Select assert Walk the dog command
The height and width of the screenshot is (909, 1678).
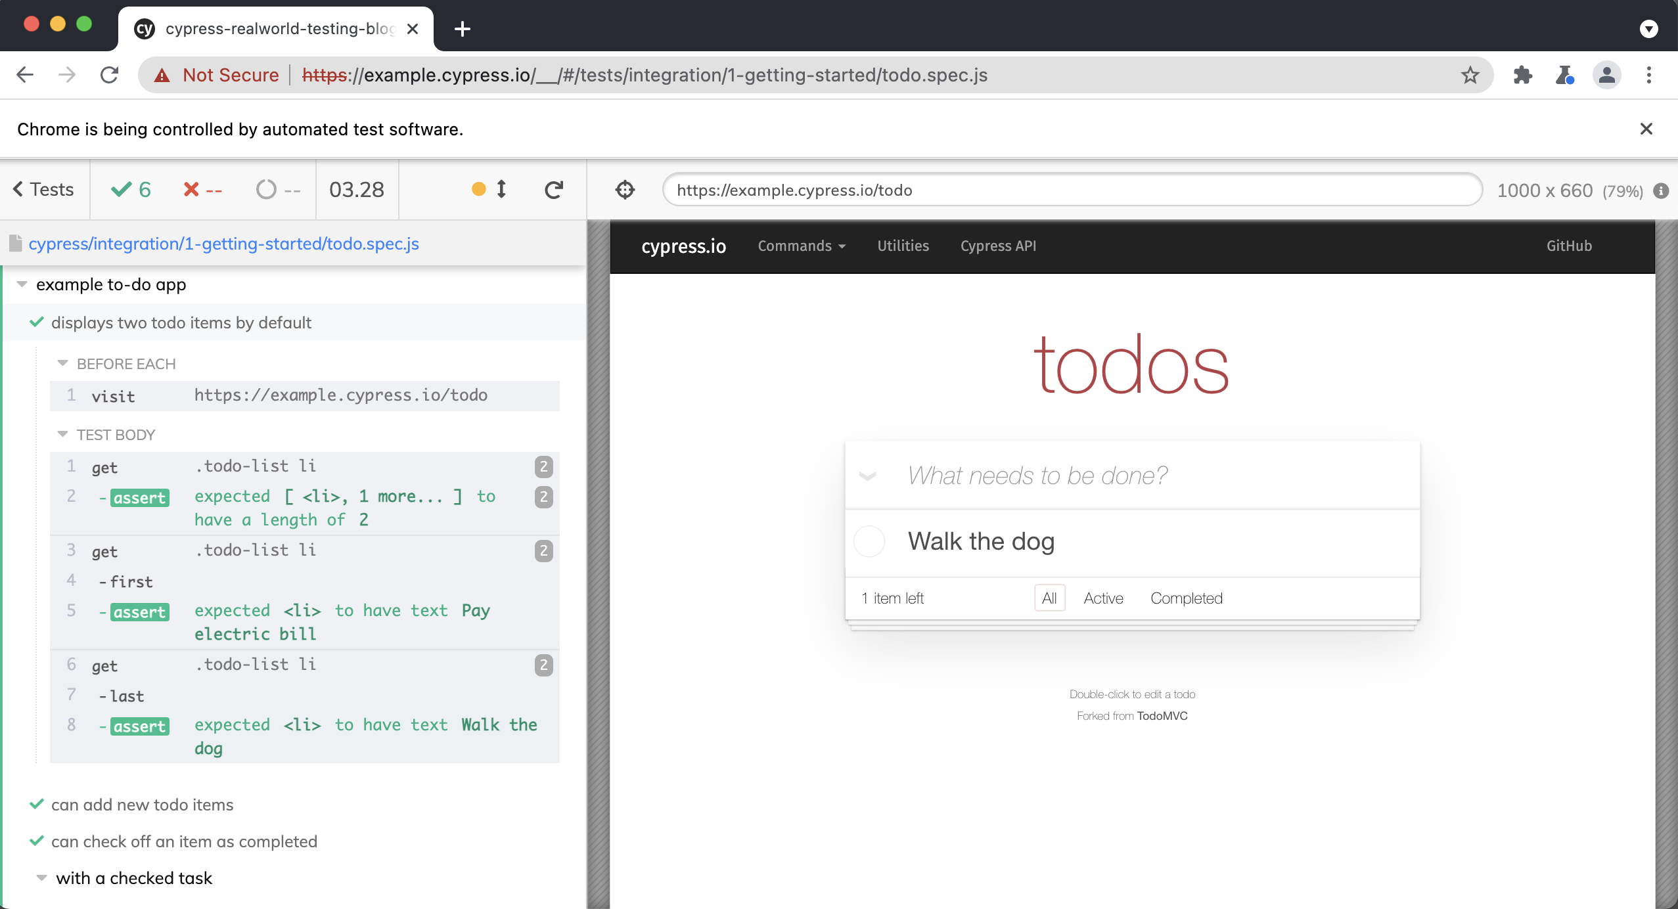305,736
